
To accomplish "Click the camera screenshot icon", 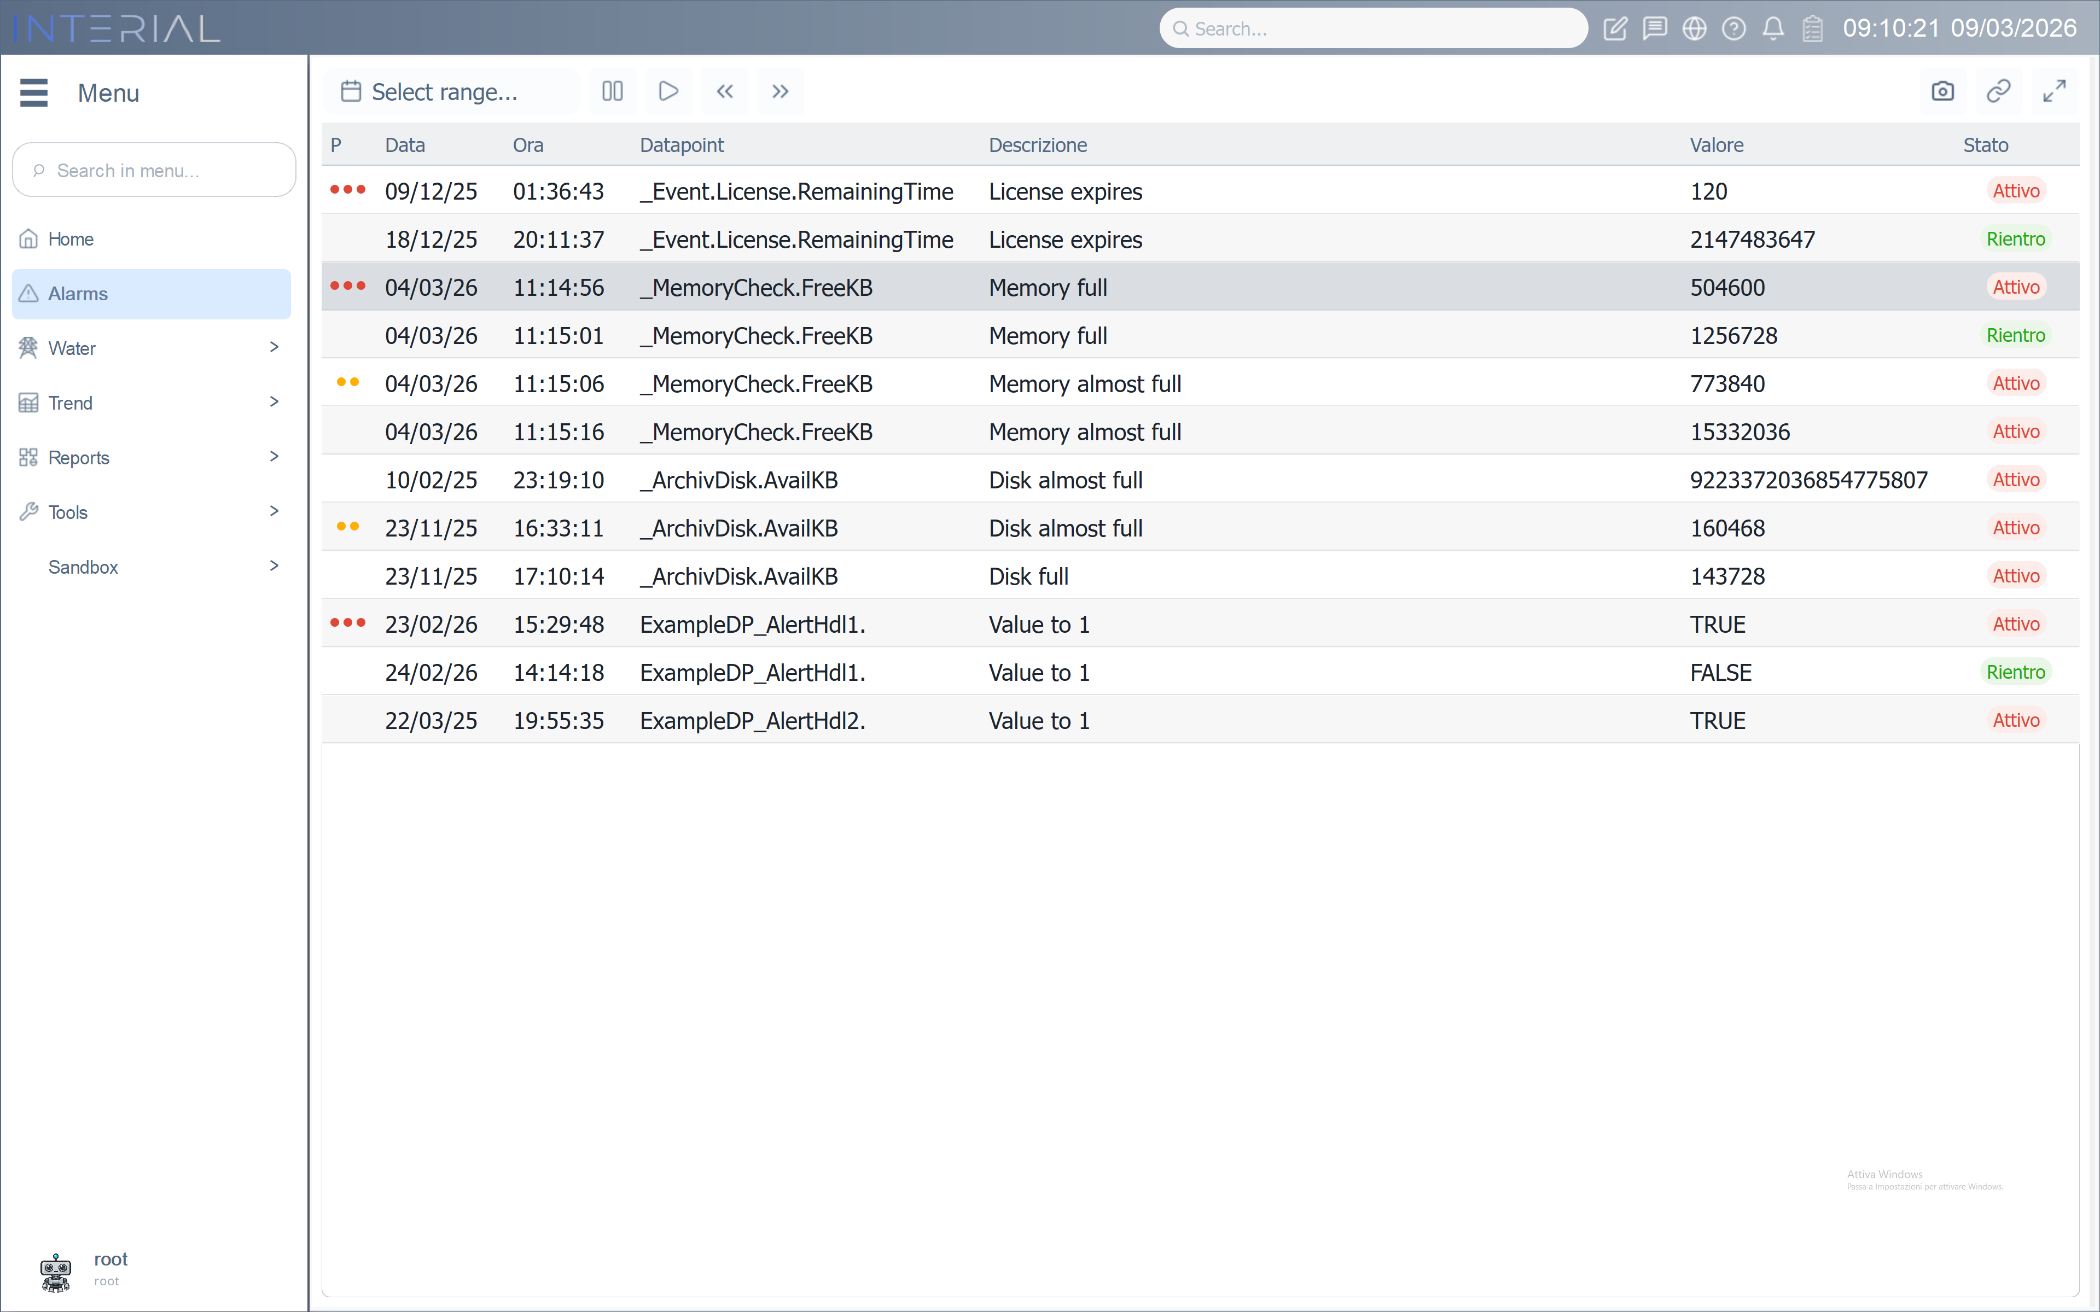I will pos(1942,91).
